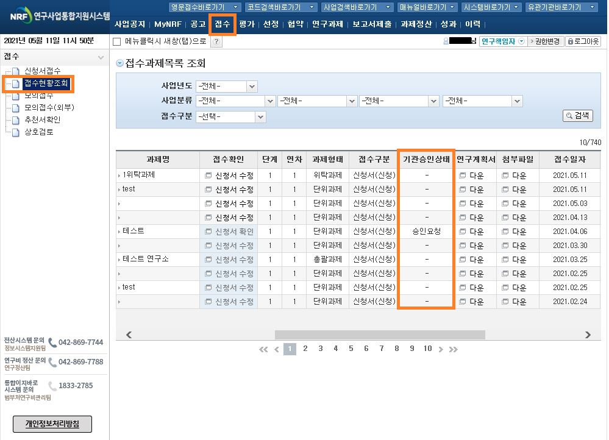609x440 pixels.
Task: Open the 보고서제출 menu
Action: click(x=372, y=24)
